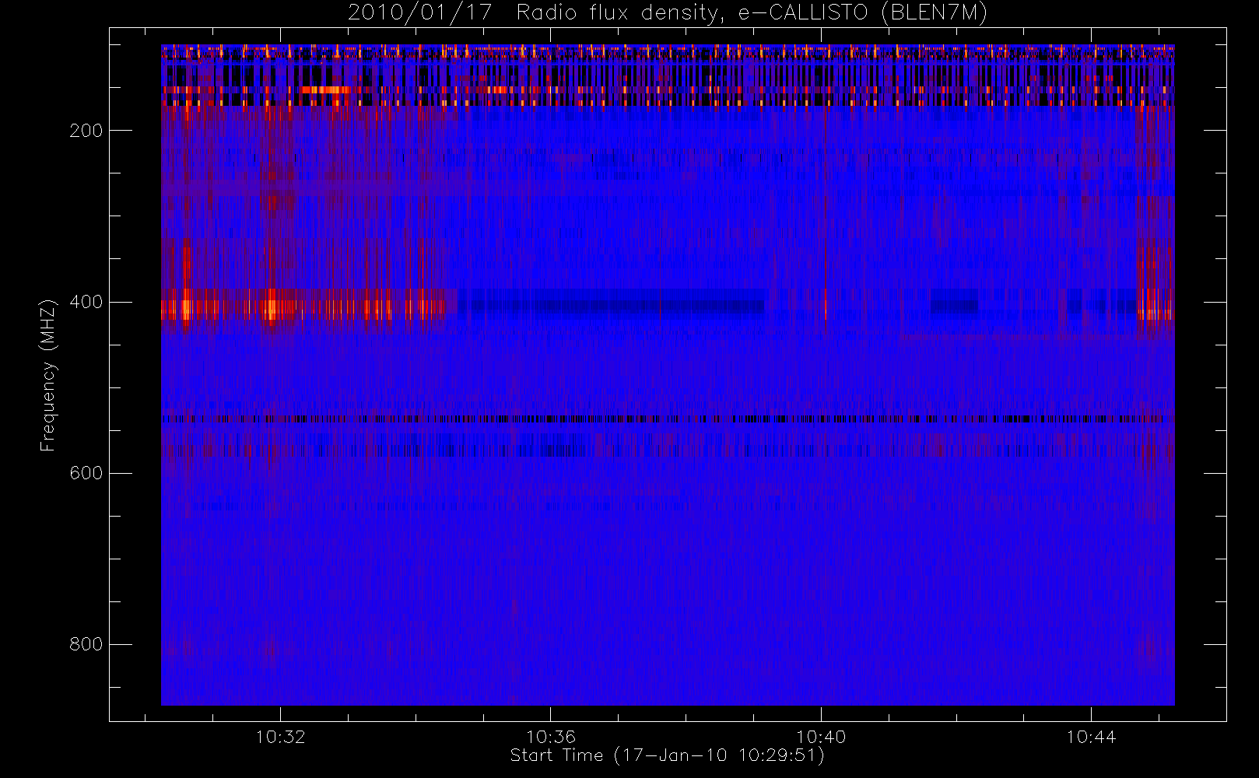
Task: Click the 10:44 time tick label
Action: [x=1091, y=737]
